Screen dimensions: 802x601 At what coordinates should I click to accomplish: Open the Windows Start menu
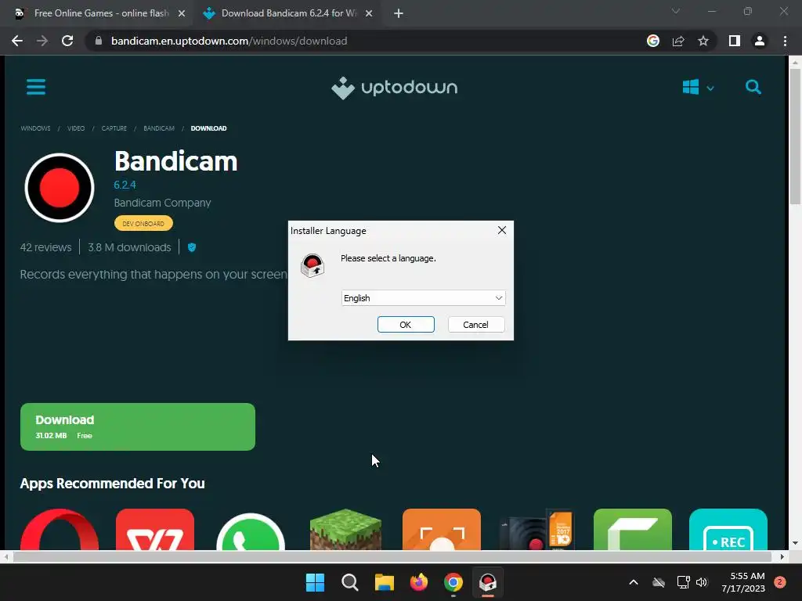tap(315, 582)
